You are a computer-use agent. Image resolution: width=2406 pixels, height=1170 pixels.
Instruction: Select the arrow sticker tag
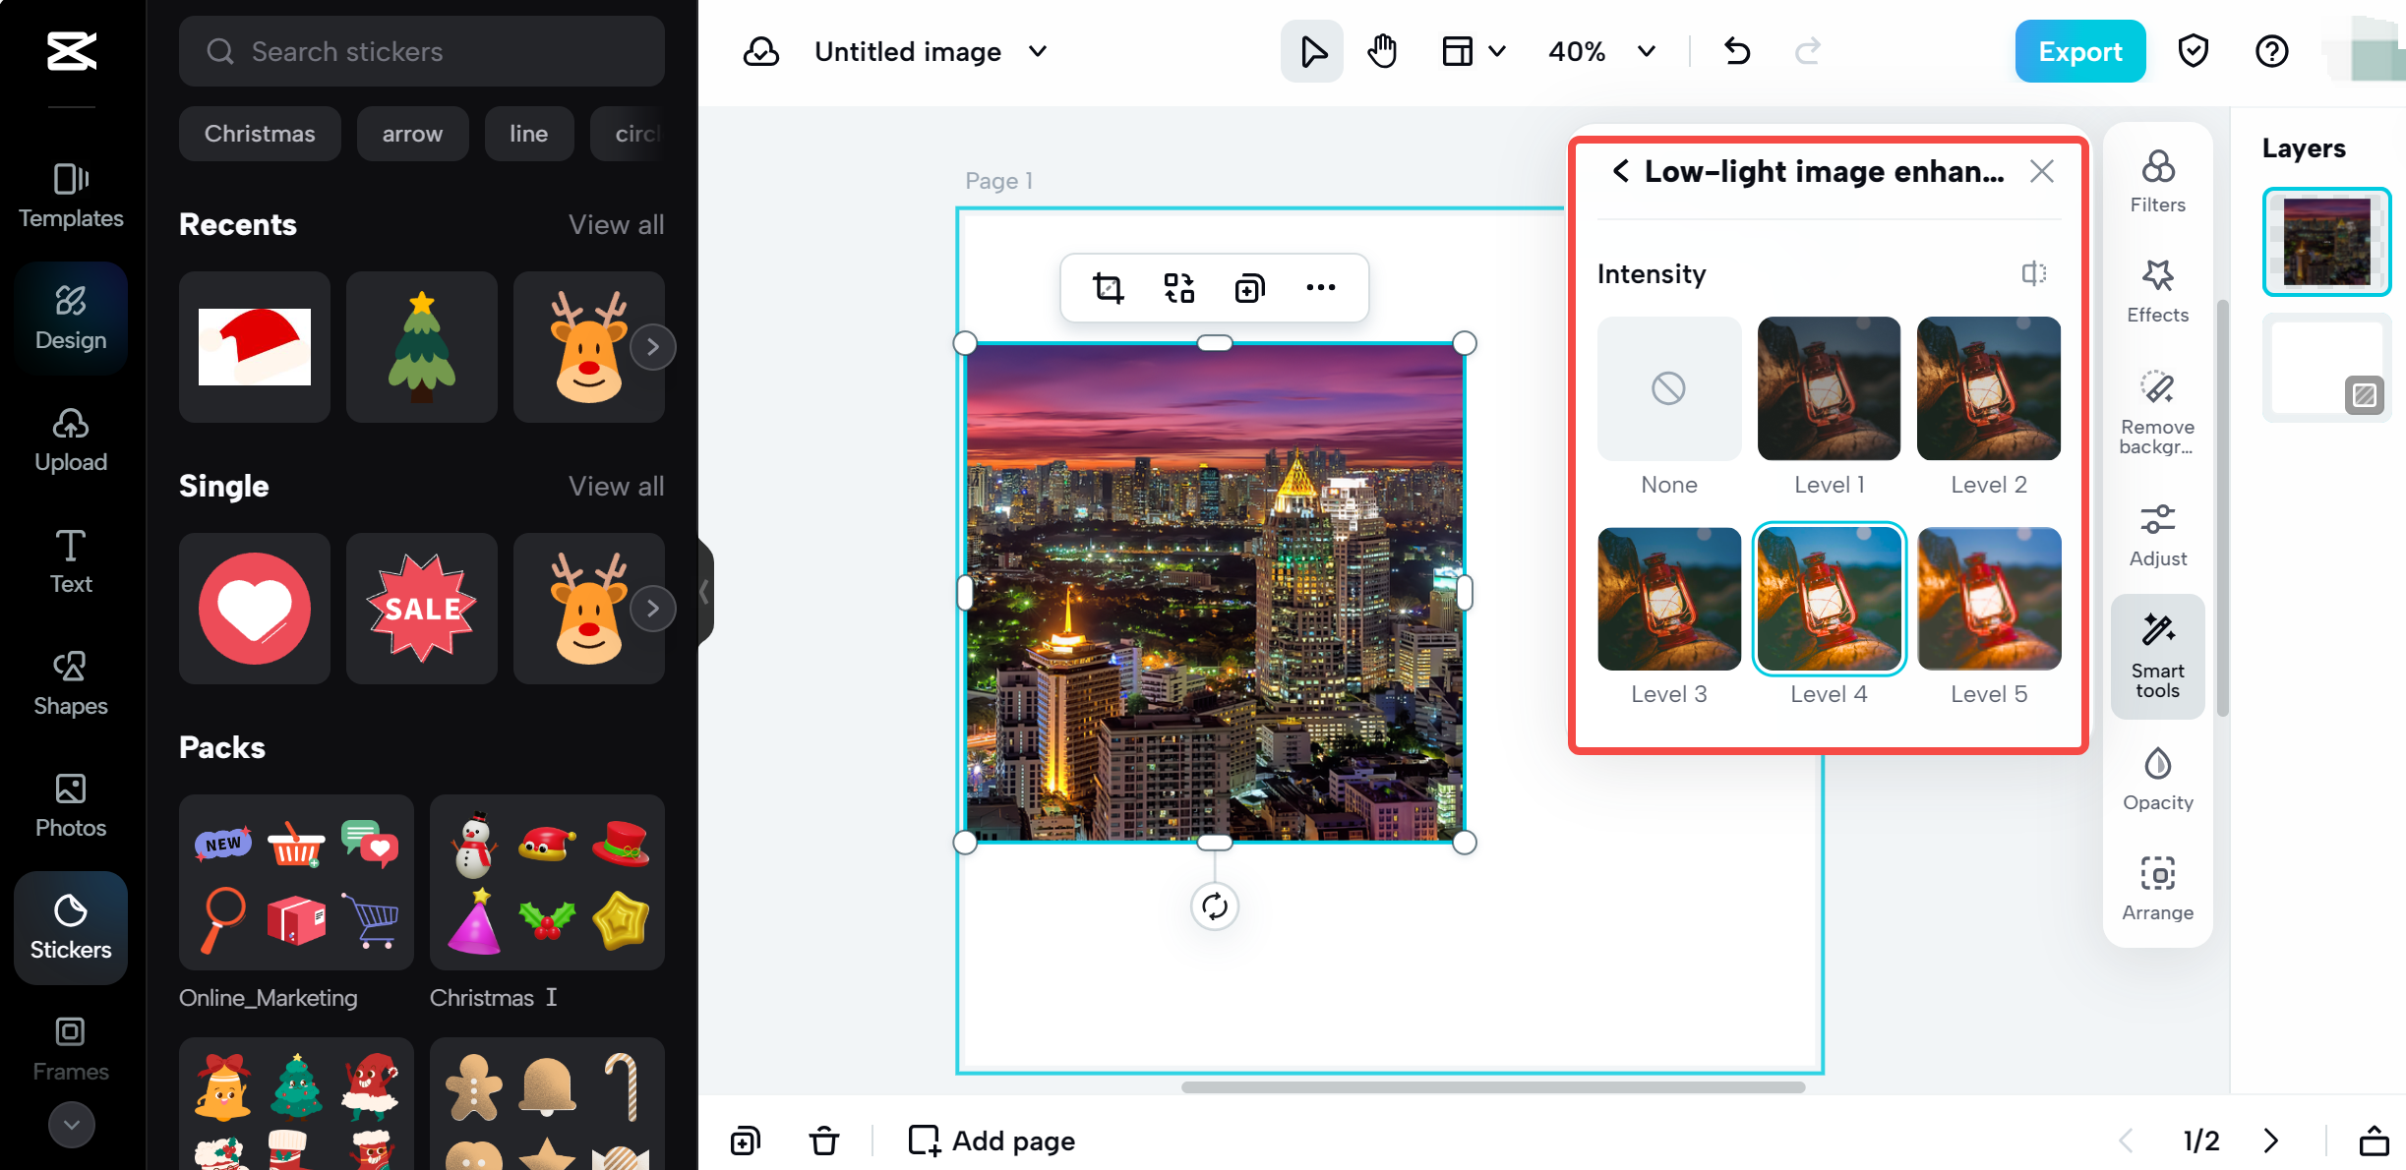(412, 134)
